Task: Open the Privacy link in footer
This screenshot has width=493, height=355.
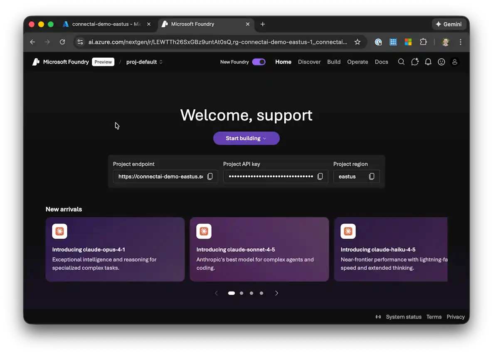Action: point(456,317)
